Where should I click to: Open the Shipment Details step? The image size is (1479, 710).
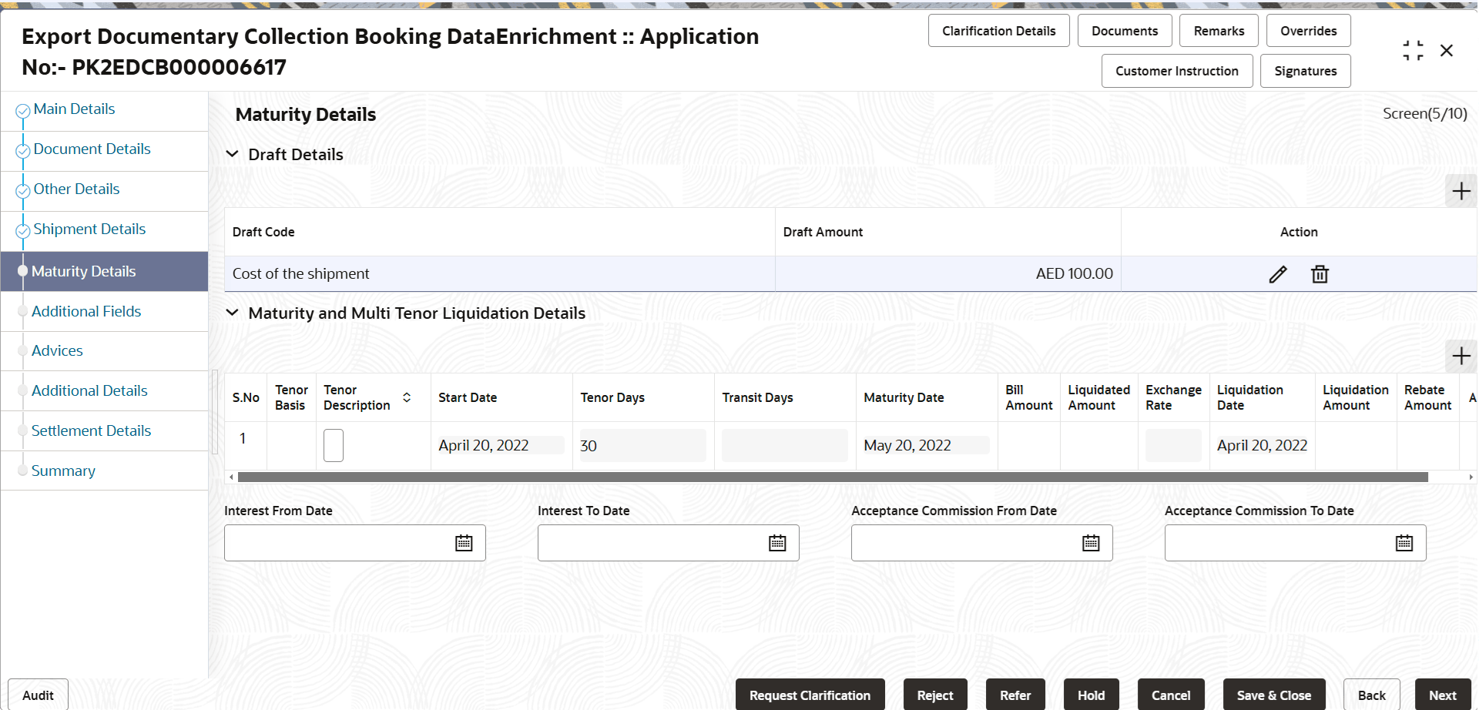(x=89, y=229)
